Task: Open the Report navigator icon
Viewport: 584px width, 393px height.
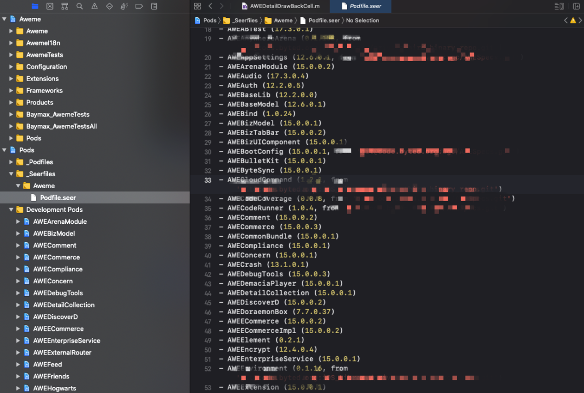Action: pos(154,6)
